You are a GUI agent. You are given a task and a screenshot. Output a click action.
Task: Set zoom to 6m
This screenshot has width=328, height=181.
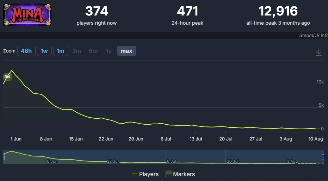[x=93, y=51]
